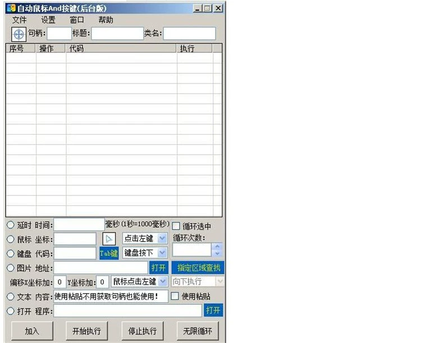Select the 图片 radio button
This screenshot has height=343, width=421.
[x=10, y=268]
